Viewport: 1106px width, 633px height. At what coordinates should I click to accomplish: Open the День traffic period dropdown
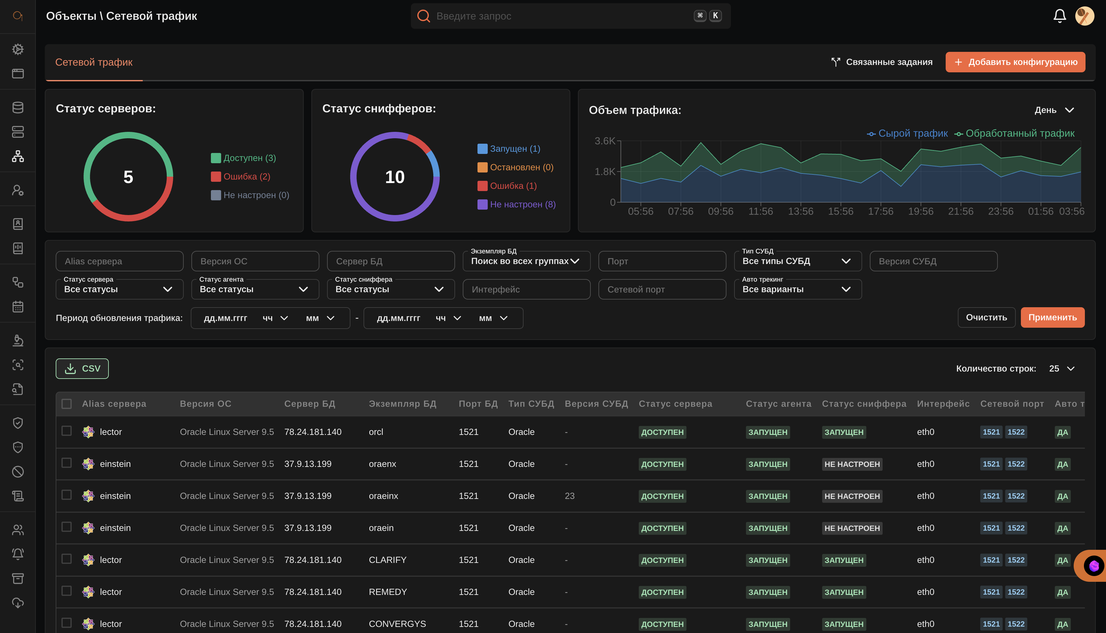coord(1054,110)
